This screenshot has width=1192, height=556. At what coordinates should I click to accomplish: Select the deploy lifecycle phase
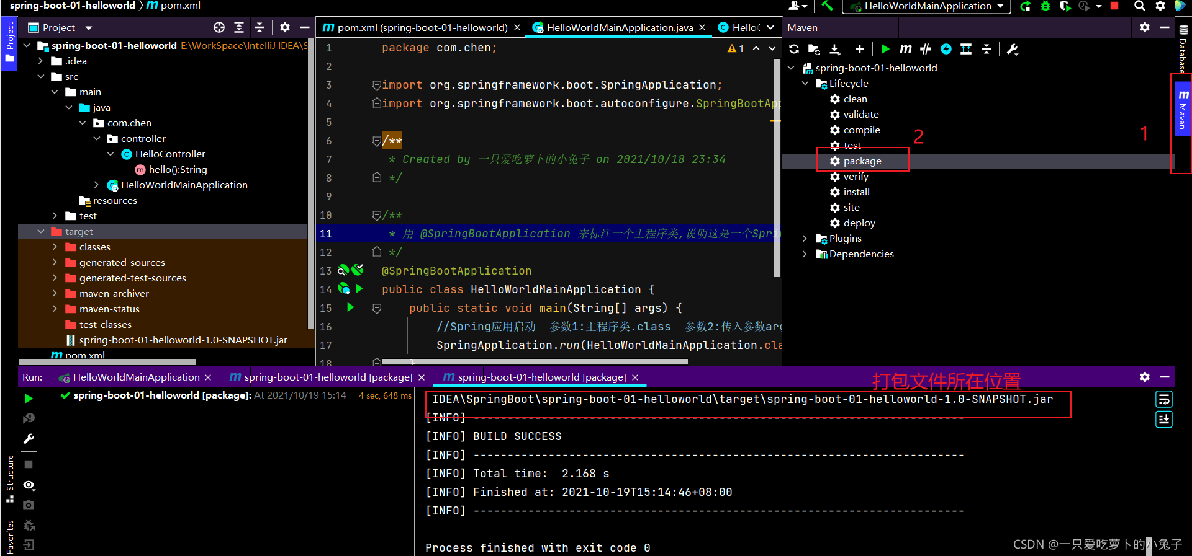859,223
